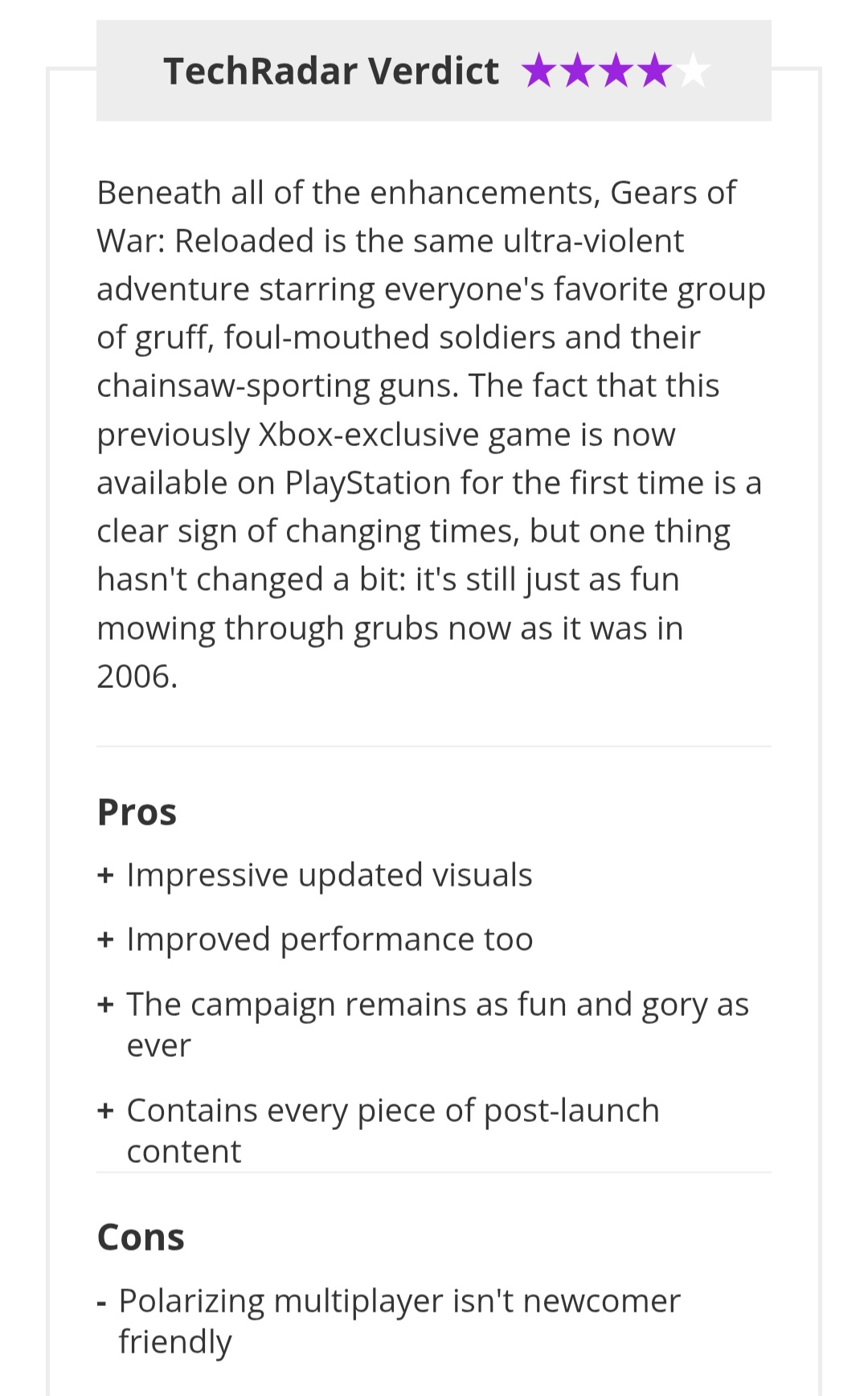This screenshot has height=1396, width=868.
Task: Click the plus icon beside campaign remains fun
Action: click(x=105, y=1005)
